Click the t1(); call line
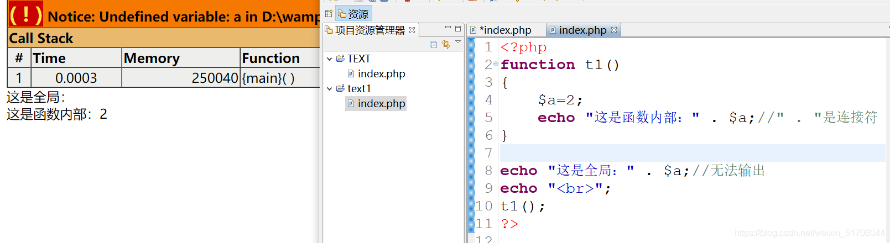The width and height of the screenshot is (890, 243). coord(523,206)
